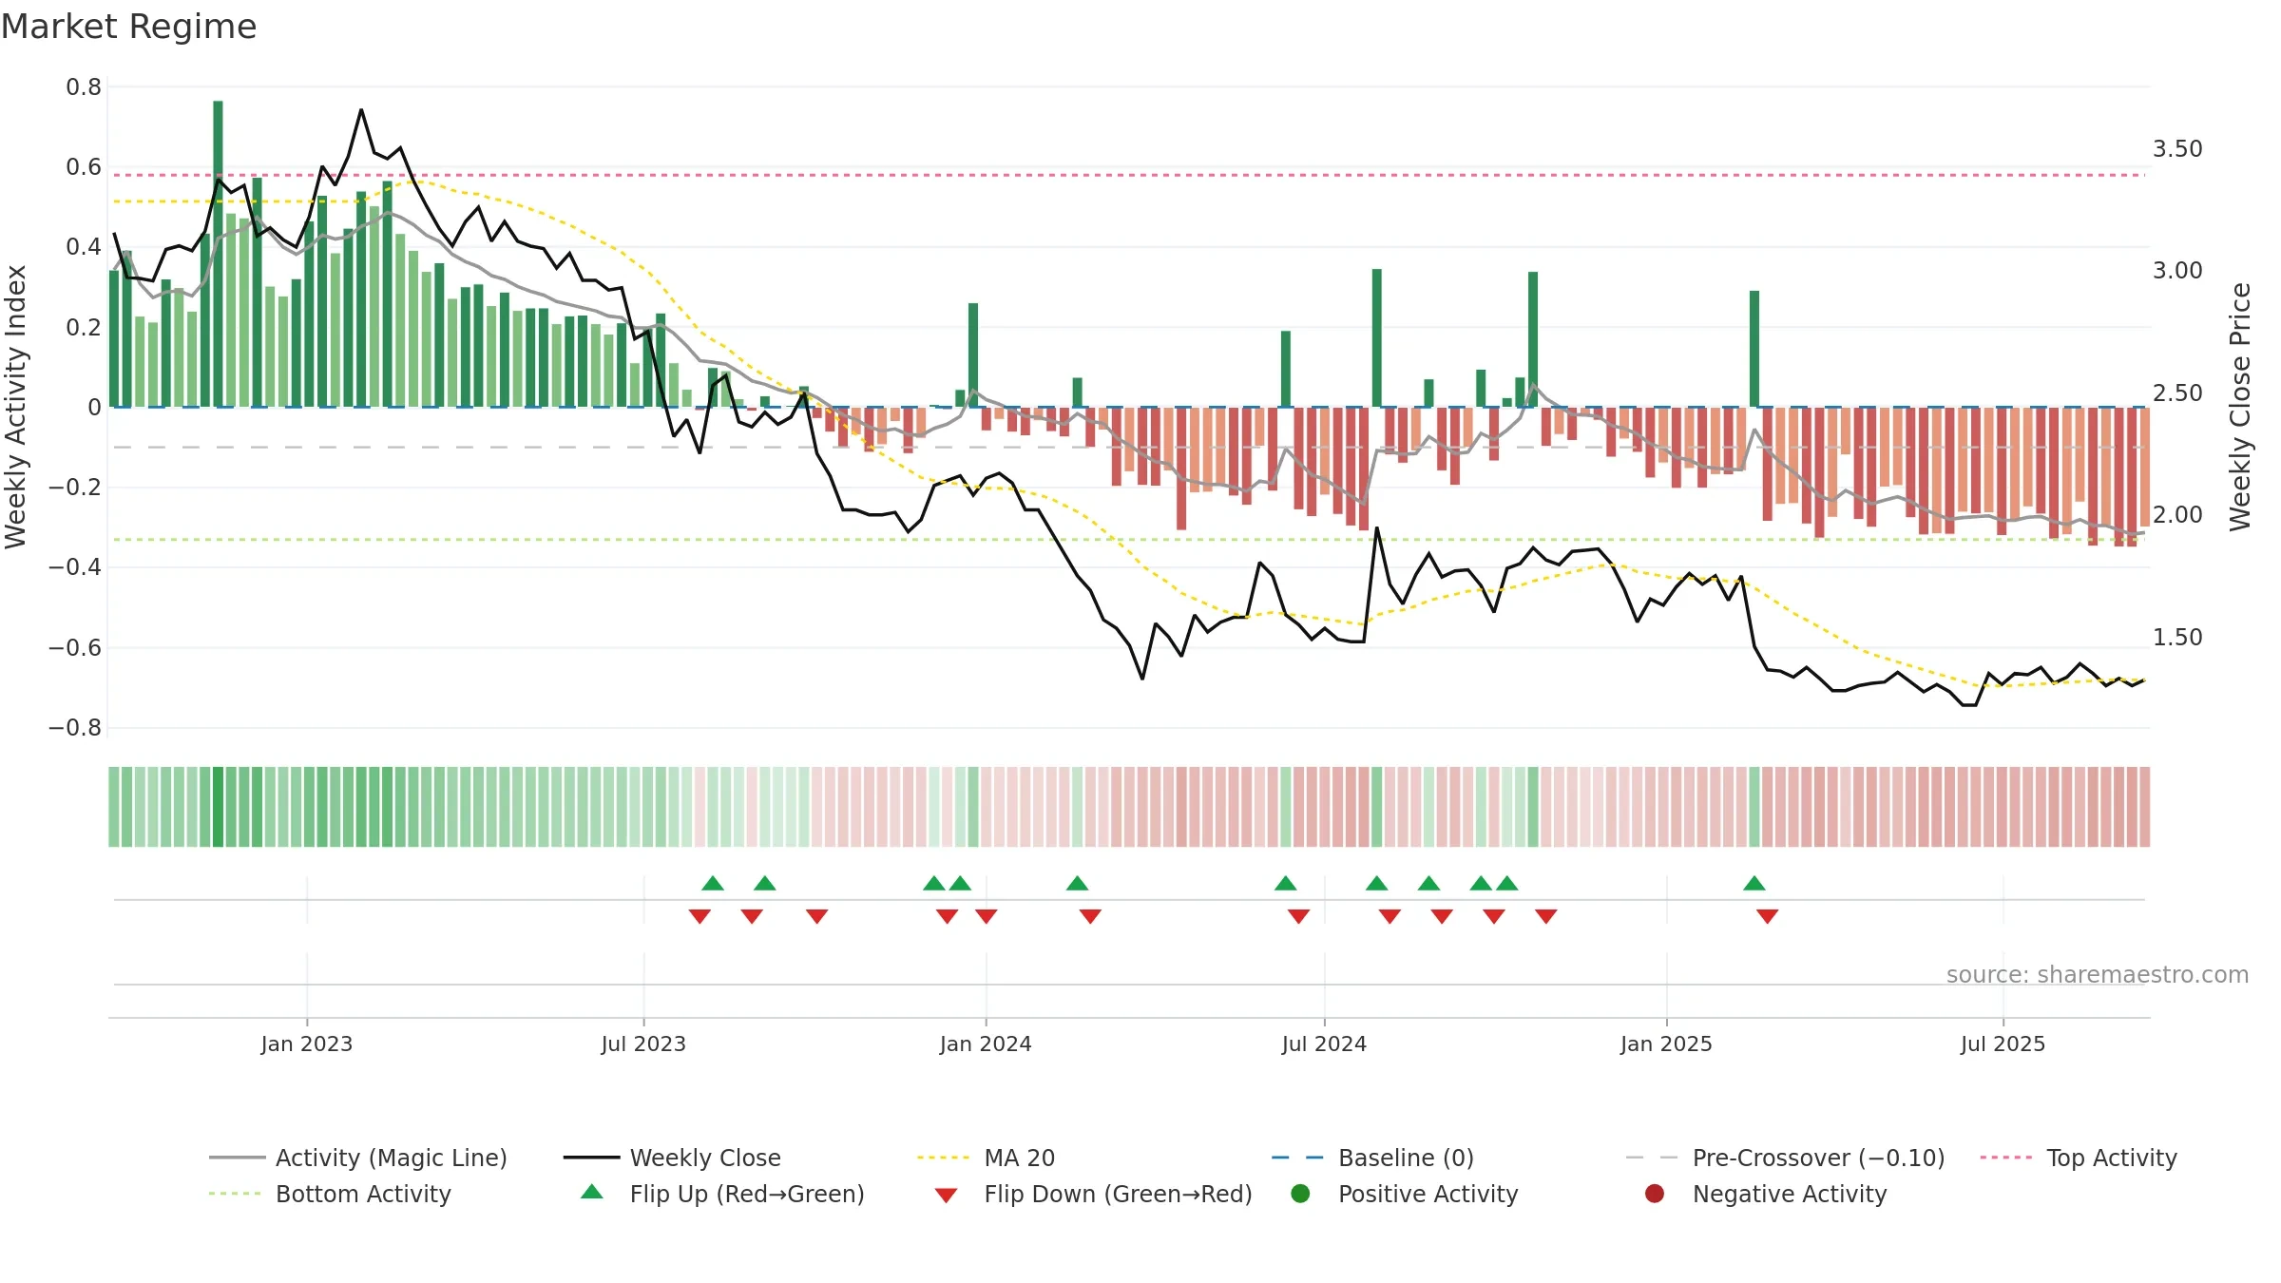Click the Positive Activity legend label
Screen dimensions: 2281x1283
(1428, 1194)
